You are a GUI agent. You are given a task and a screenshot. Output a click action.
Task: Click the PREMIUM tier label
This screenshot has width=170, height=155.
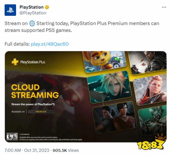(x=41, y=112)
